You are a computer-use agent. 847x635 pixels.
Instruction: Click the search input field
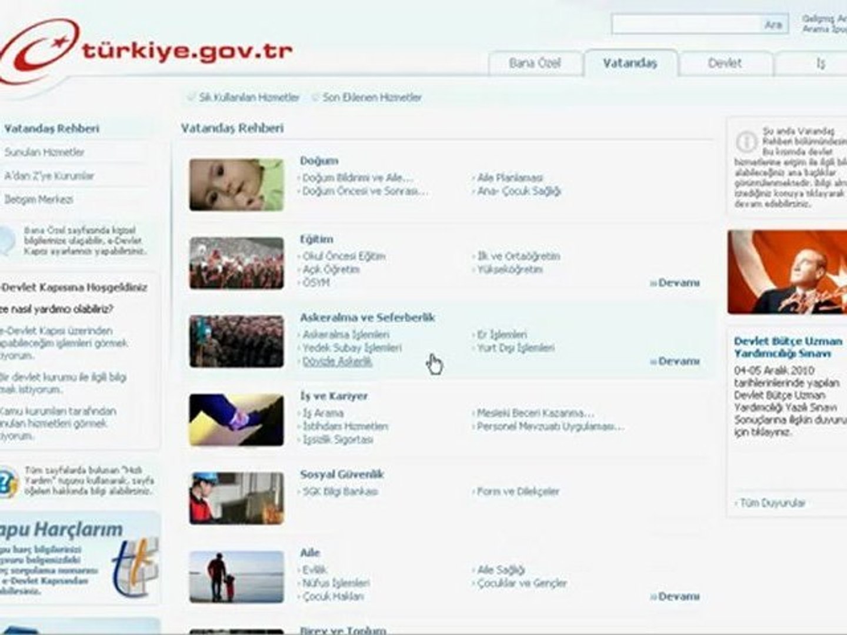coord(686,25)
